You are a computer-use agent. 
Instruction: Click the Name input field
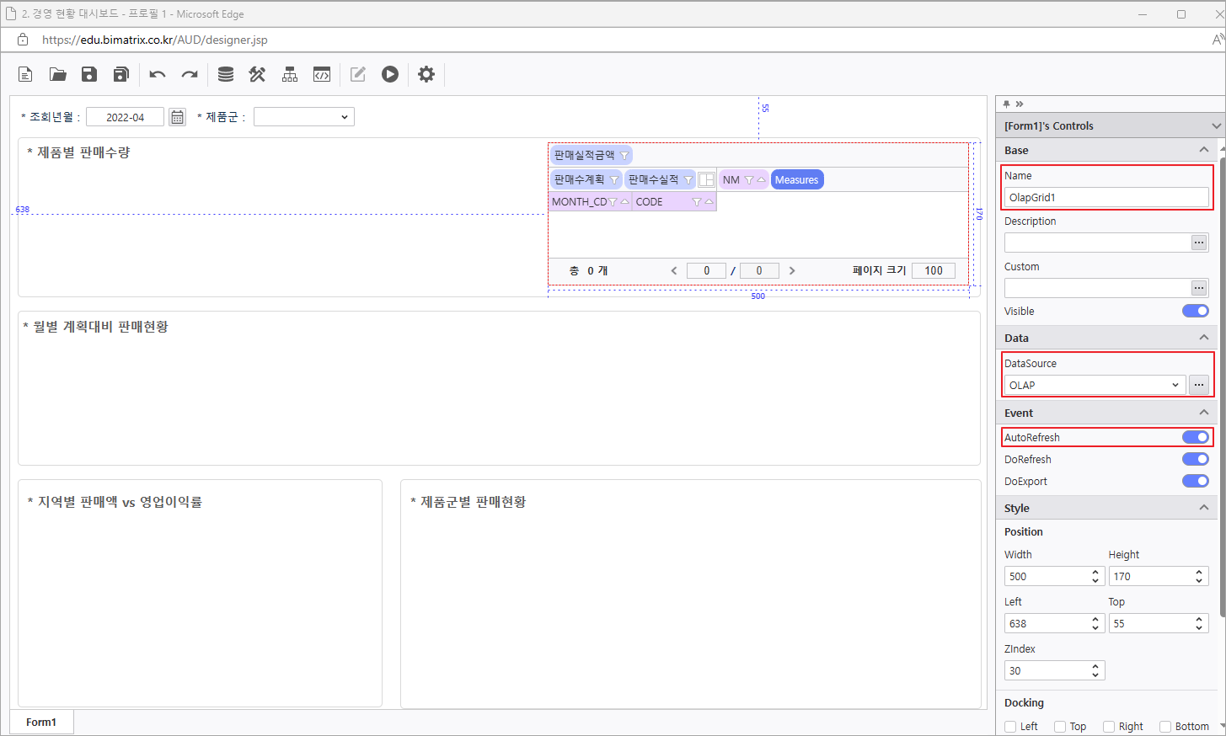[x=1106, y=197]
